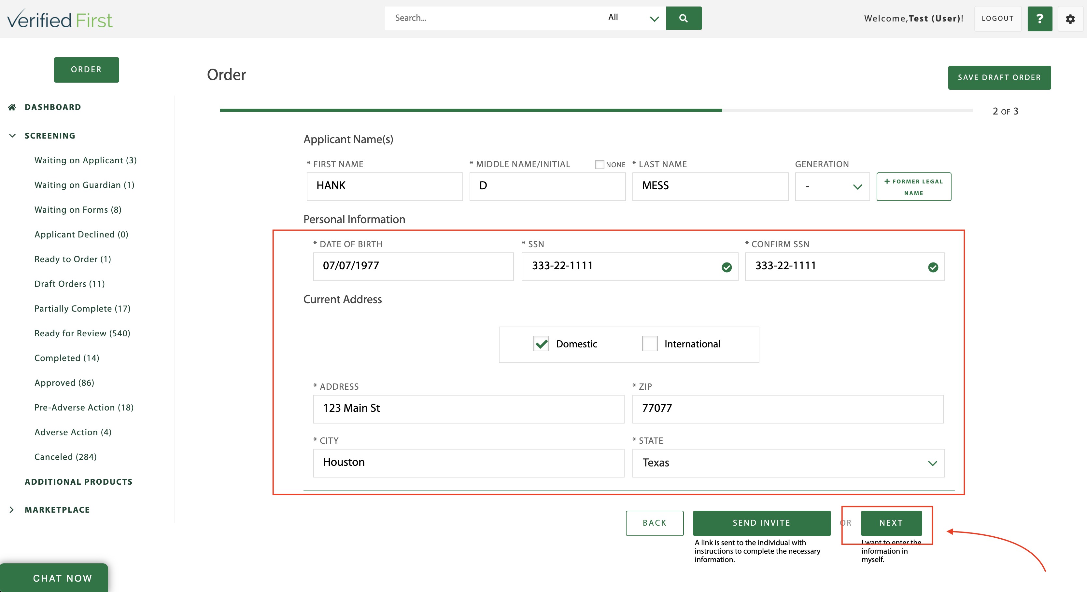Click the City field with Houston
This screenshot has width=1087, height=592.
[469, 463]
